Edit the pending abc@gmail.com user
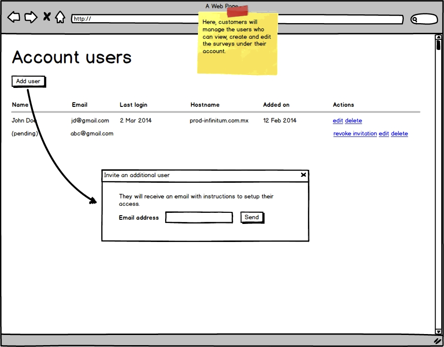 384,134
